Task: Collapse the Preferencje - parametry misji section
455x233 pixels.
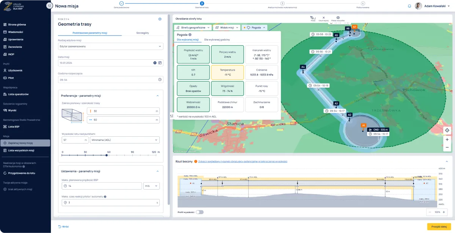Action: pyautogui.click(x=157, y=96)
